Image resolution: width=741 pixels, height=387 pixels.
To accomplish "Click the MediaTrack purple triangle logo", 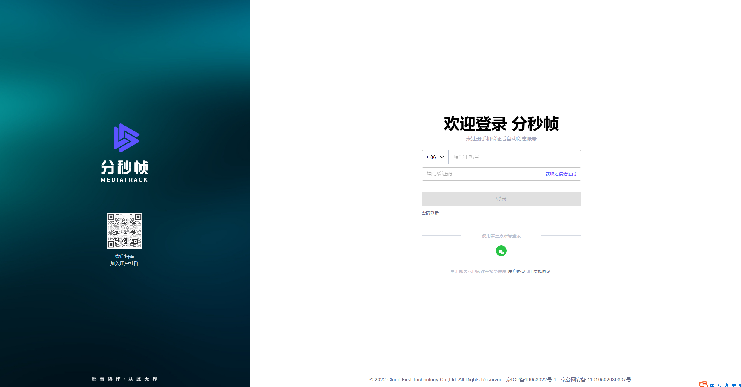I will point(126,138).
